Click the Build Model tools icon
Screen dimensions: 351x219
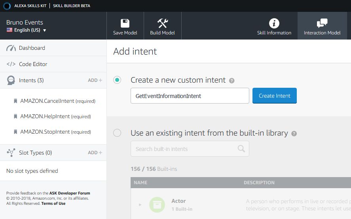pyautogui.click(x=162, y=23)
